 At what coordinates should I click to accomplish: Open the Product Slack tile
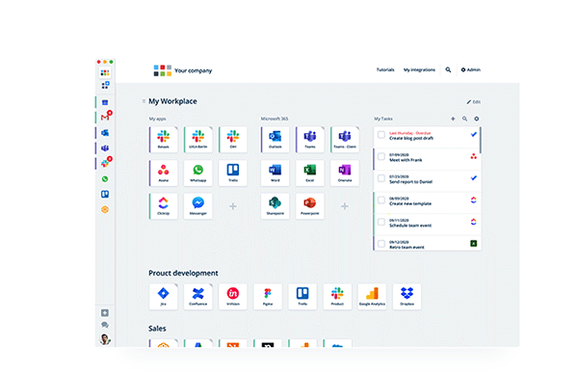[x=337, y=296]
